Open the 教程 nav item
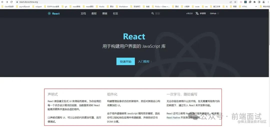270x127 pixels. pyautogui.click(x=94, y=13)
